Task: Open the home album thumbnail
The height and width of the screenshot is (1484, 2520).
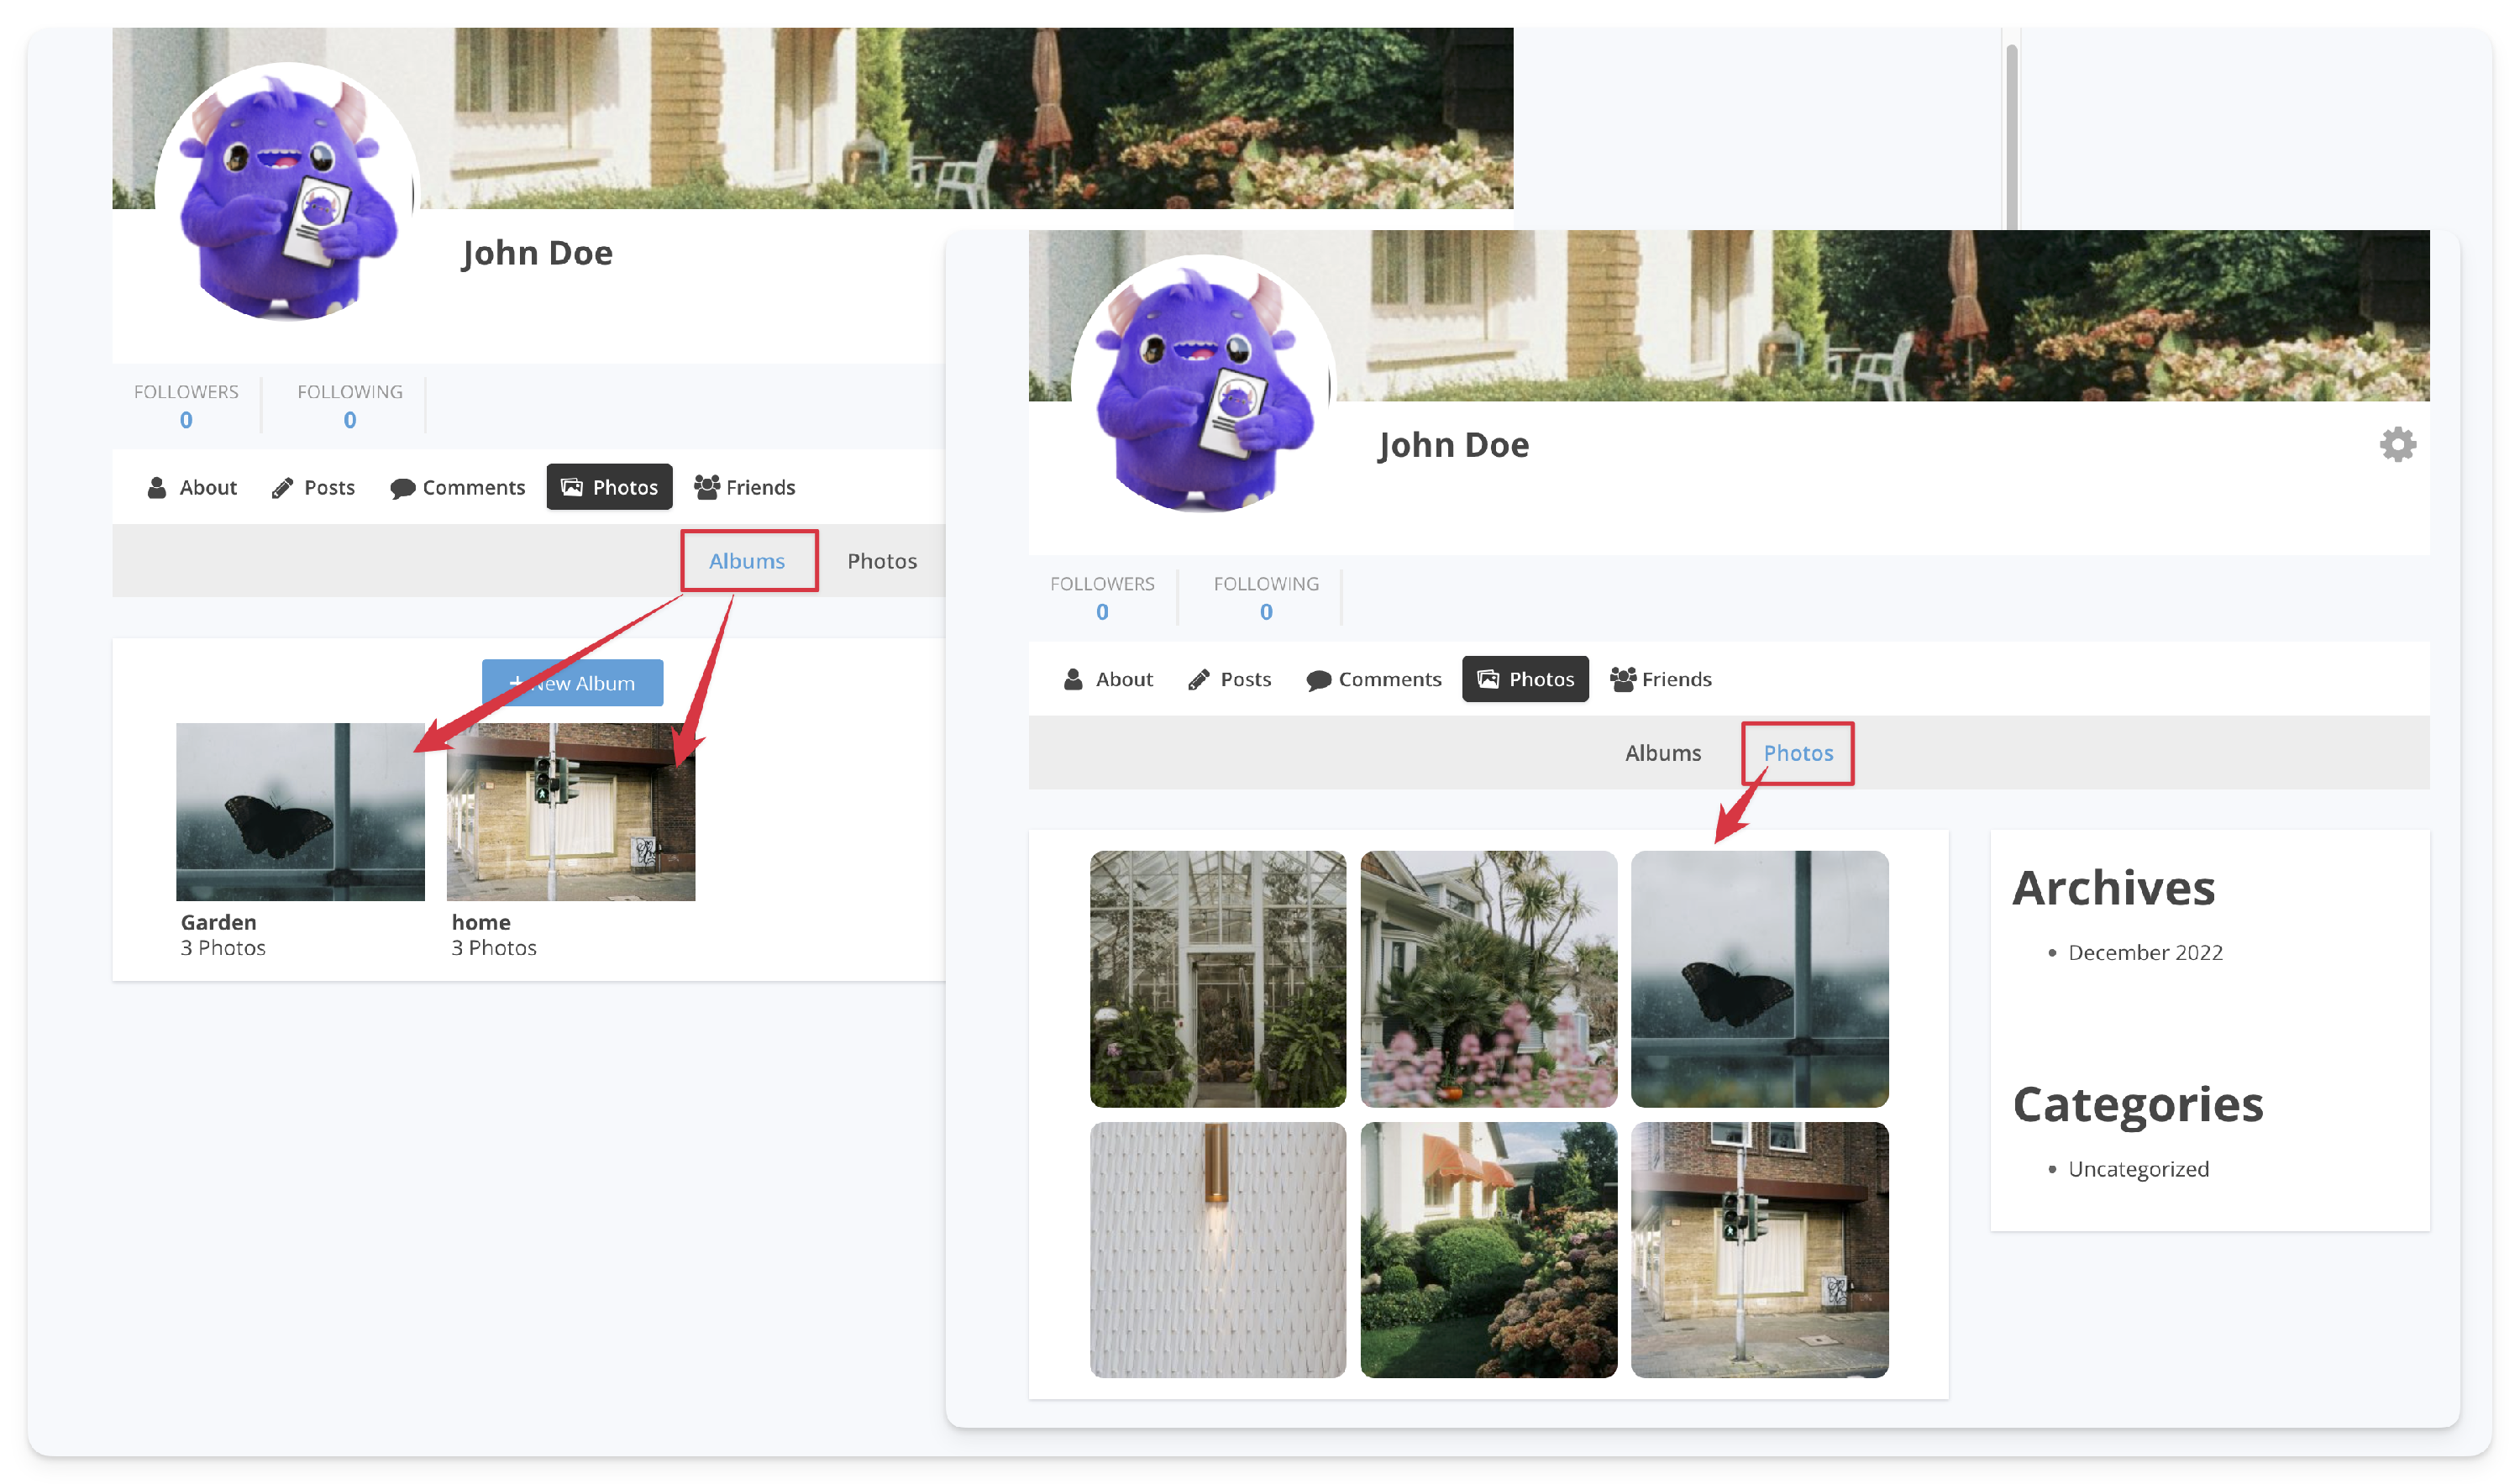Action: [x=571, y=811]
